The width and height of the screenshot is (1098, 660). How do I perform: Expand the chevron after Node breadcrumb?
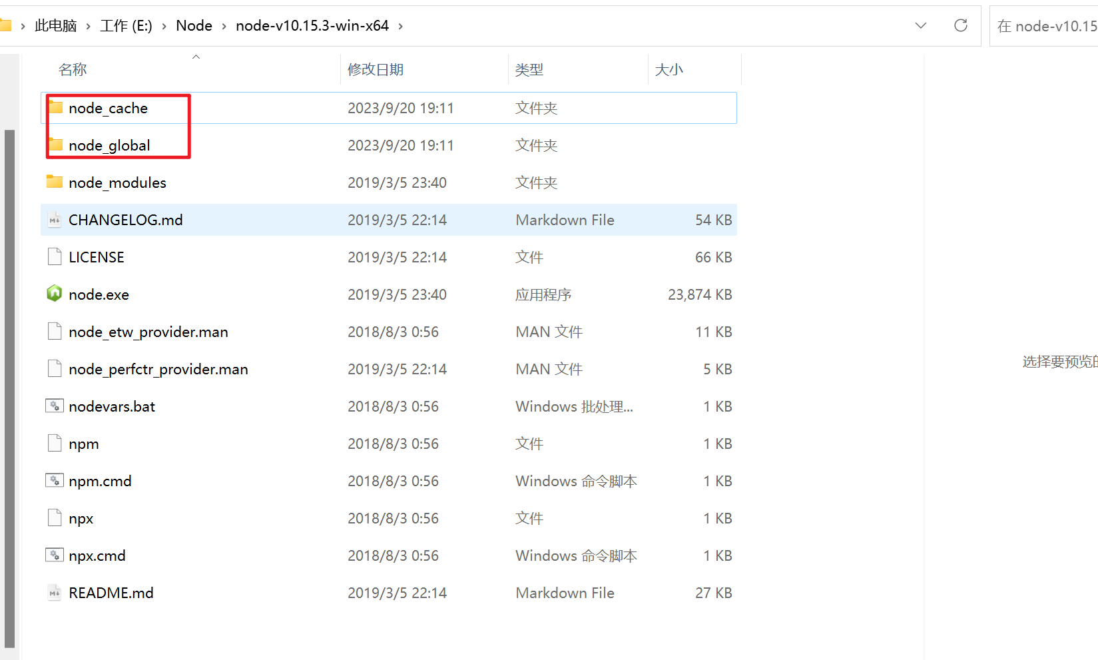224,26
